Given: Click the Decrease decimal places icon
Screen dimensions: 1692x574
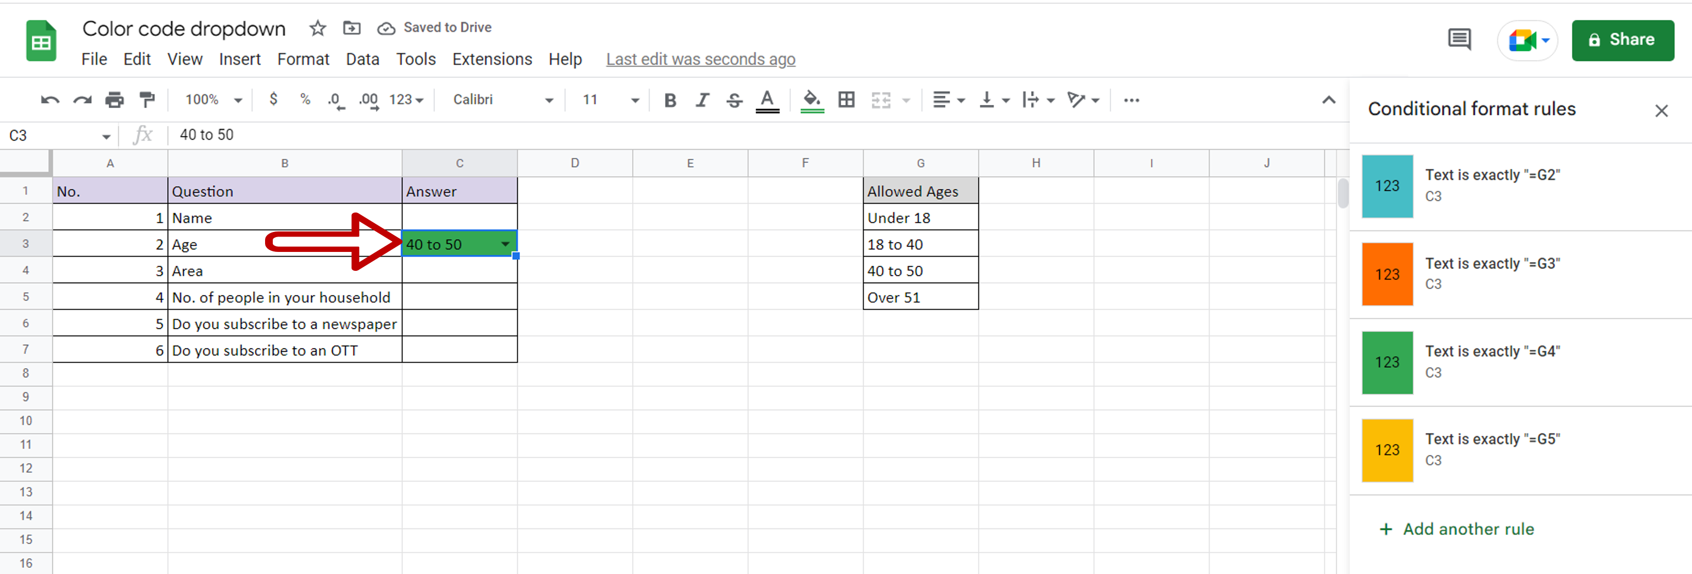Looking at the screenshot, I should [335, 100].
